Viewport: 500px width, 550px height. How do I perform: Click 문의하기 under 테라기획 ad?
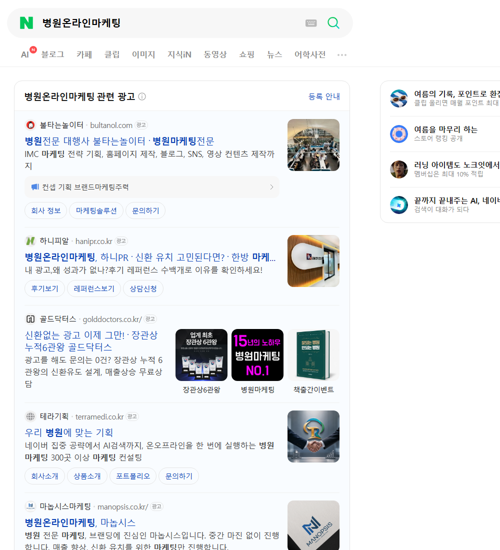click(x=178, y=476)
